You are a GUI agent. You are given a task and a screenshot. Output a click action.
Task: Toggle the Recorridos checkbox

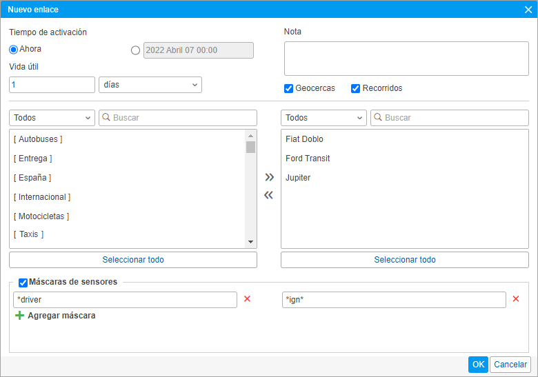click(x=356, y=88)
